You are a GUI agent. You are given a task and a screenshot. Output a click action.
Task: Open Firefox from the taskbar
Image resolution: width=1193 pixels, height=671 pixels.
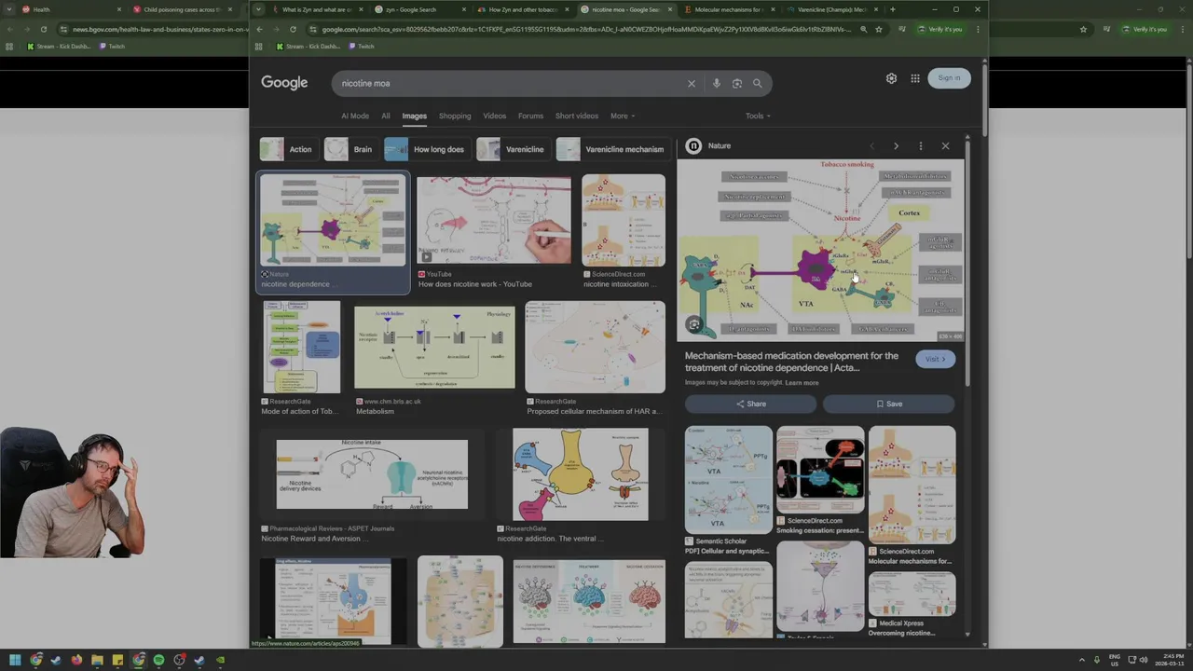tap(76, 660)
